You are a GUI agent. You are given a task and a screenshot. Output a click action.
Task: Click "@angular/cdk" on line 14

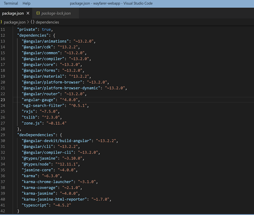coord(37,47)
